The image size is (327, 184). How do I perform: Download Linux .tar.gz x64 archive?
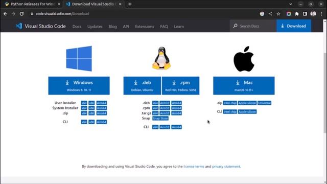(x=155, y=113)
